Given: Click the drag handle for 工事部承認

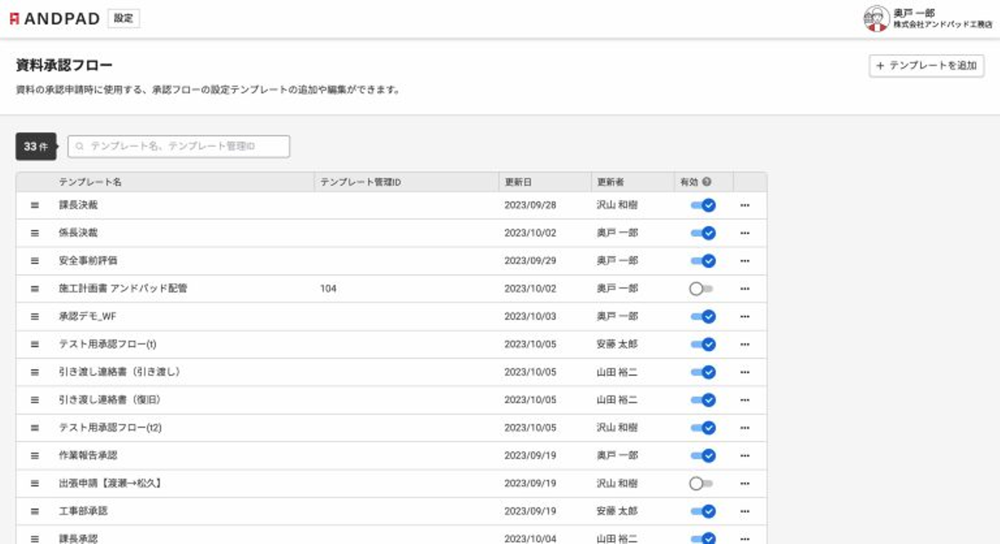Looking at the screenshot, I should point(35,511).
